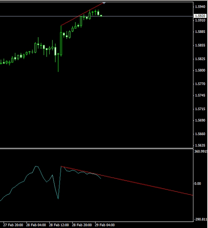
Task: Click the 1.5690 price scale value
Action: [x=200, y=120]
